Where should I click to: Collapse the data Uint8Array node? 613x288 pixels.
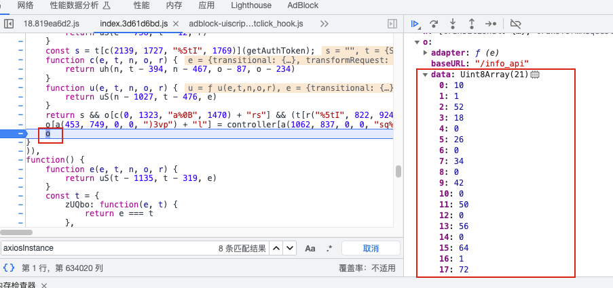(426, 75)
